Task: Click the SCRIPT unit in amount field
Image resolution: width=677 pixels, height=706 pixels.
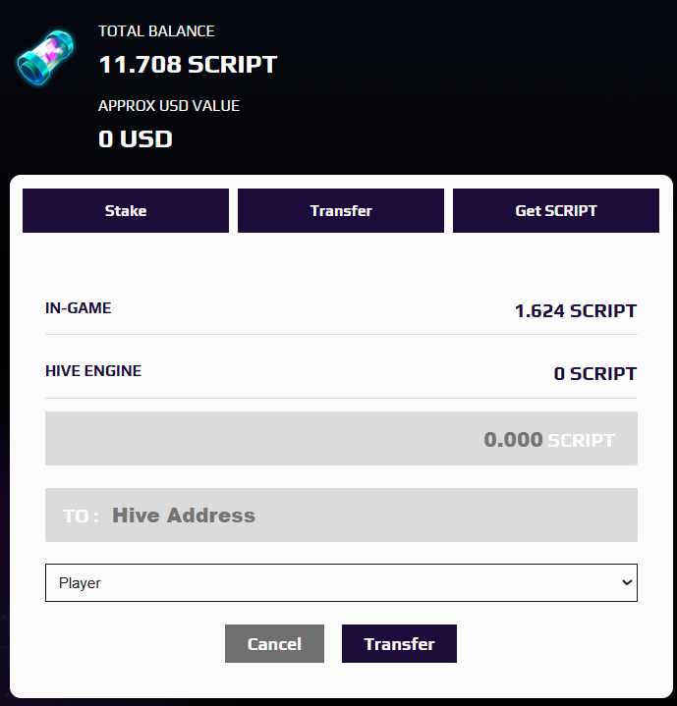Action: click(x=581, y=440)
